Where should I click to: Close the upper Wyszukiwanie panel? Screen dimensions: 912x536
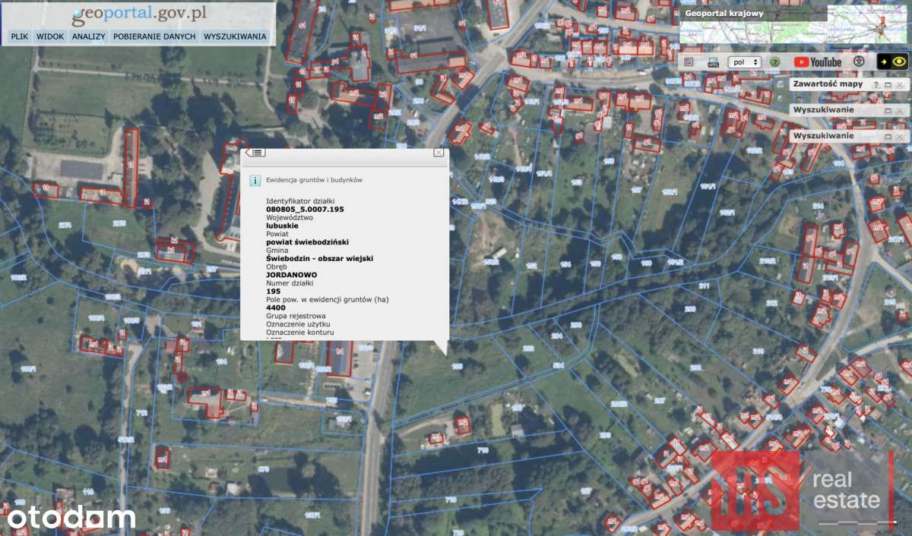(900, 110)
